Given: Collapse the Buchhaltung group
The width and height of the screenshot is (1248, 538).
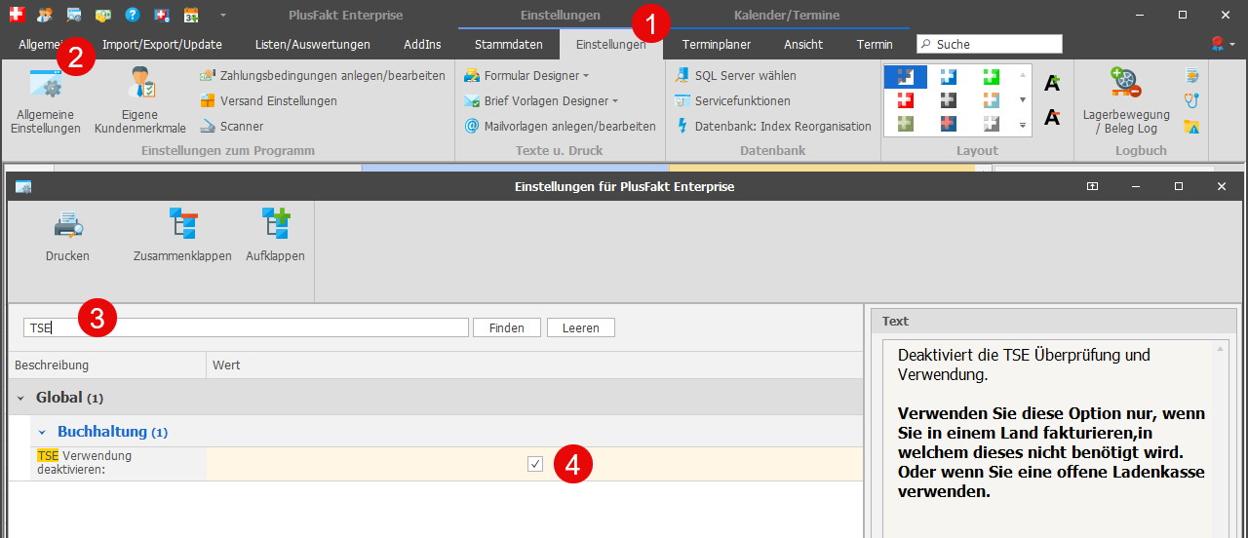Looking at the screenshot, I should [42, 431].
